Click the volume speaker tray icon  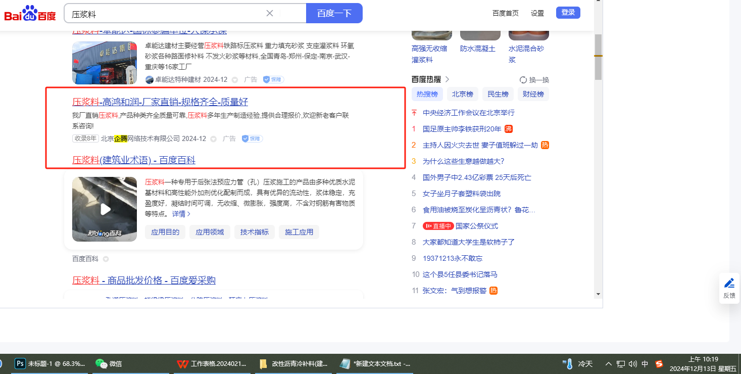tap(632, 364)
